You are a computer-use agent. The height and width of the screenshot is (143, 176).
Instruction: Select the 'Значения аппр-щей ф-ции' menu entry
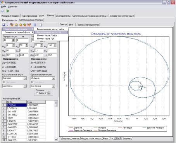[x=18, y=32]
